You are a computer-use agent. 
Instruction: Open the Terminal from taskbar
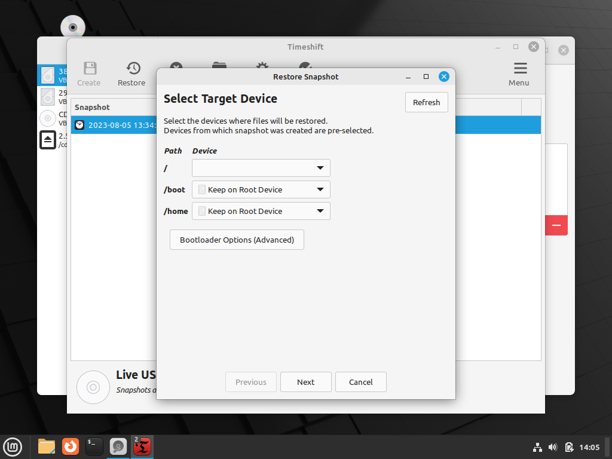click(94, 446)
